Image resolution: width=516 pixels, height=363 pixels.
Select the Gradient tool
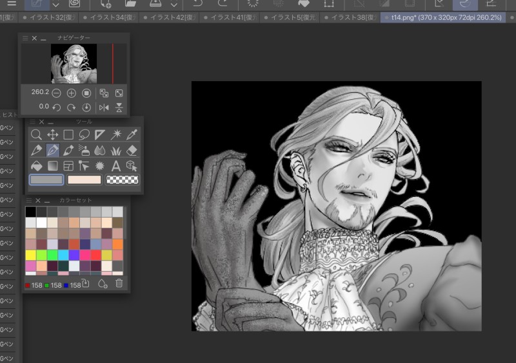(x=52, y=166)
